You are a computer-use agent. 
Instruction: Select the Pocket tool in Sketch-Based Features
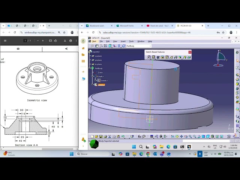pyautogui.click(x=153, y=57)
